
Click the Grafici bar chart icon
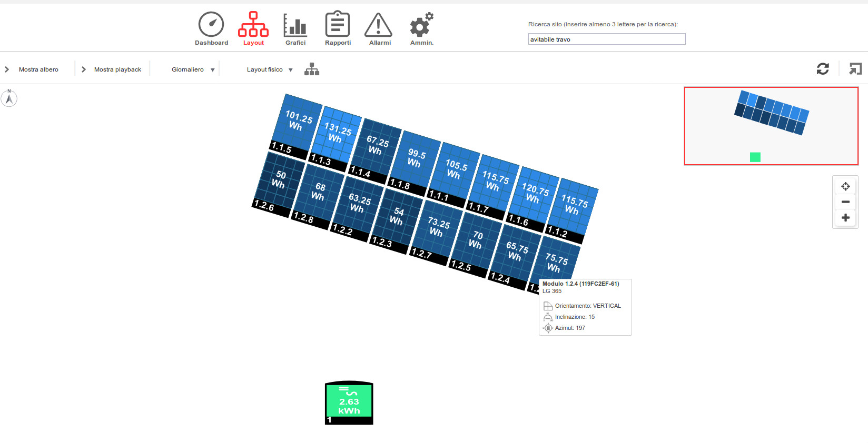click(x=295, y=25)
